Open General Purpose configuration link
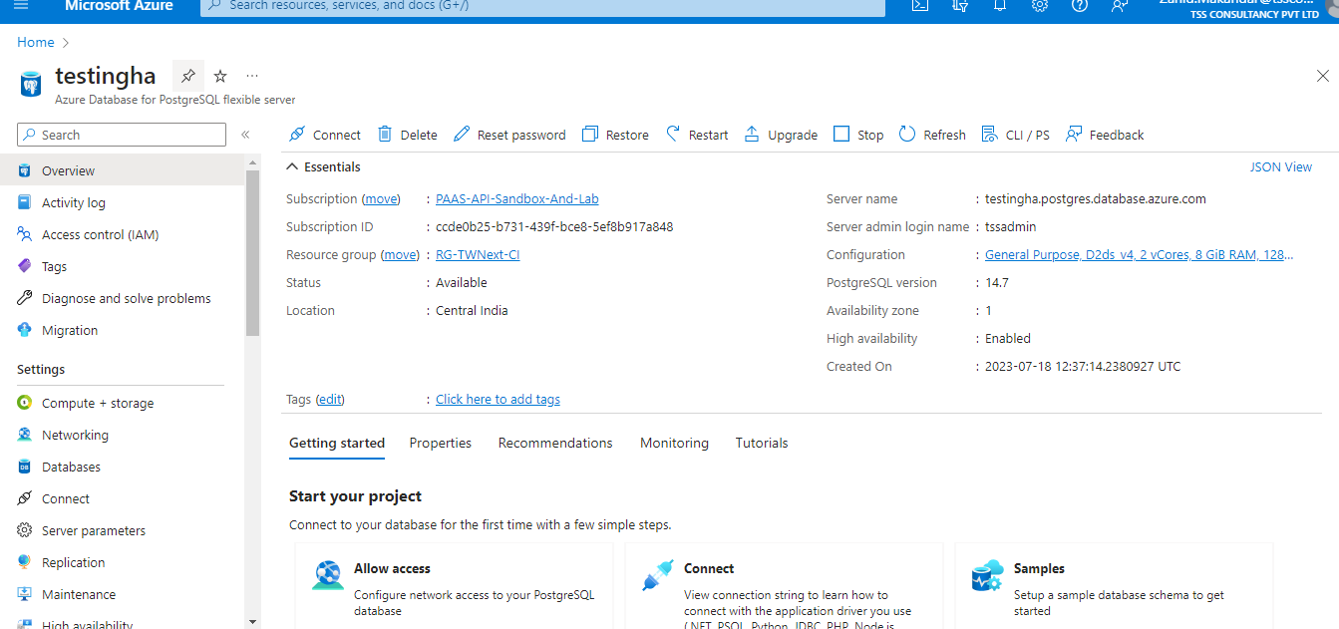 click(1140, 255)
